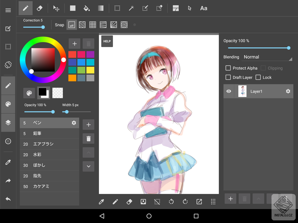Choose the operation cursor tool

pos(189,8)
